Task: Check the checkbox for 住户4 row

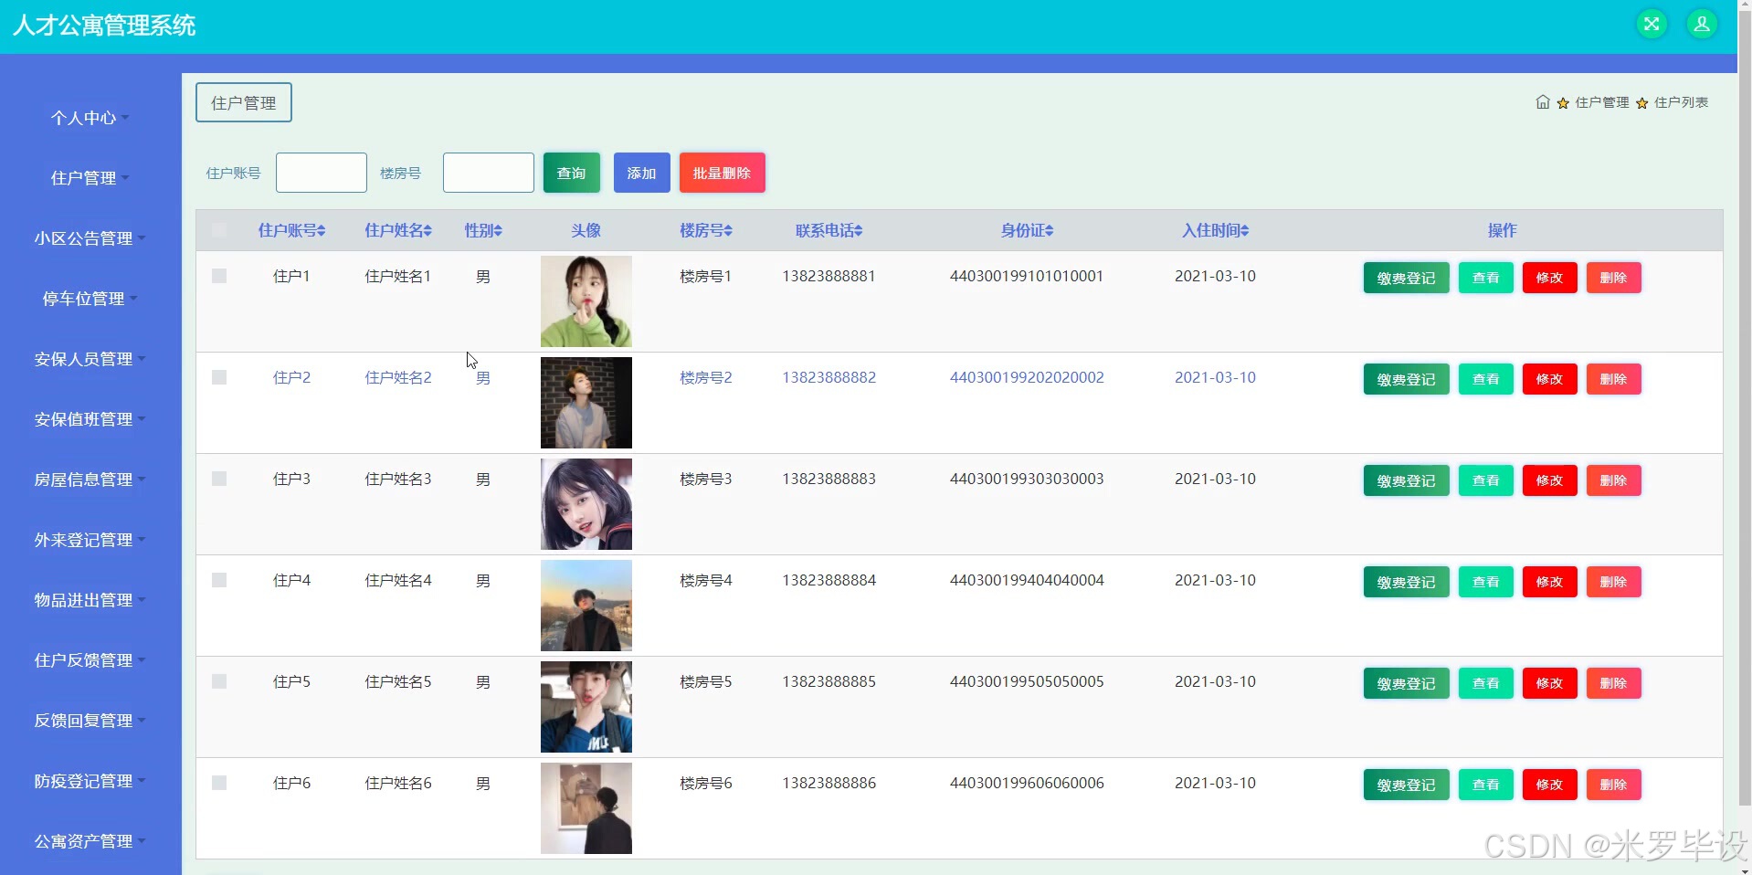Action: click(x=219, y=580)
